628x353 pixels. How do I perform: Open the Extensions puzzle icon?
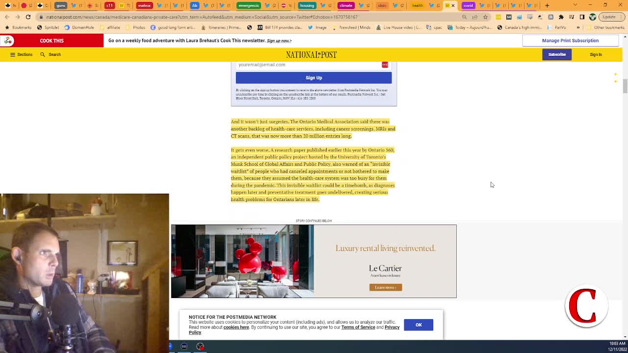click(x=561, y=17)
